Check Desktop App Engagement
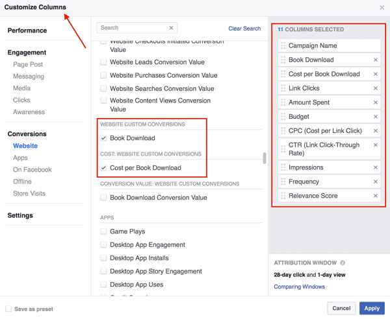Image resolution: width=390 pixels, height=319 pixels. coord(103,245)
